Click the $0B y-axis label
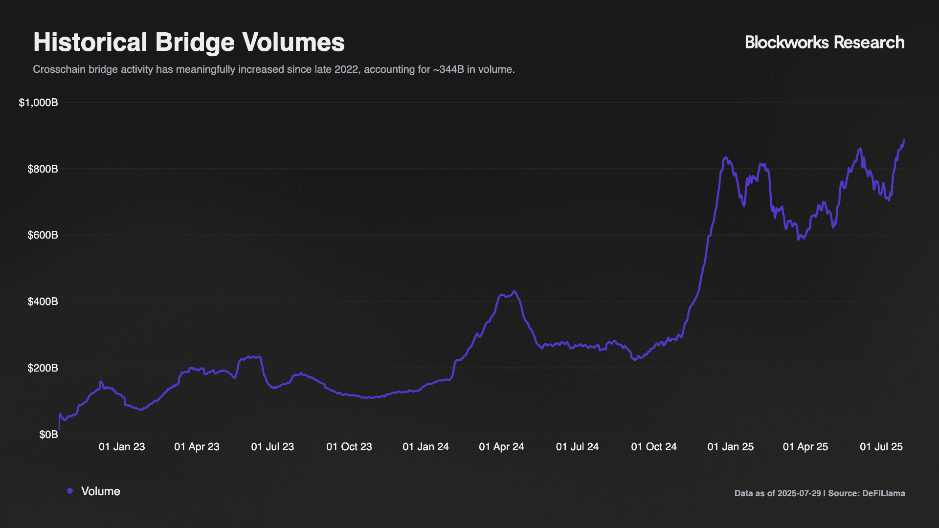This screenshot has height=528, width=939. point(48,435)
